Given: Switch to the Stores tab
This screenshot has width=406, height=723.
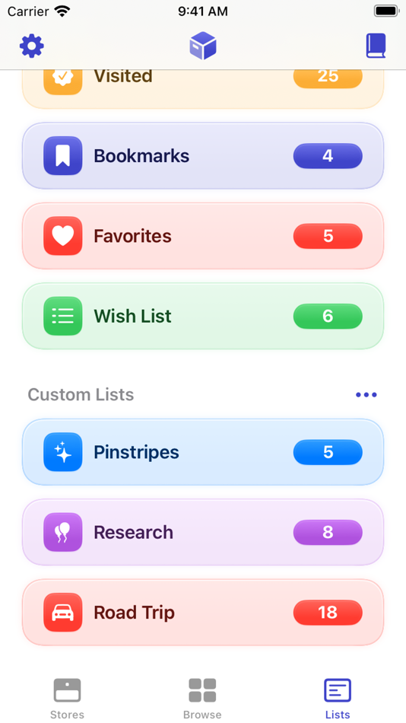Looking at the screenshot, I should pyautogui.click(x=67, y=698).
